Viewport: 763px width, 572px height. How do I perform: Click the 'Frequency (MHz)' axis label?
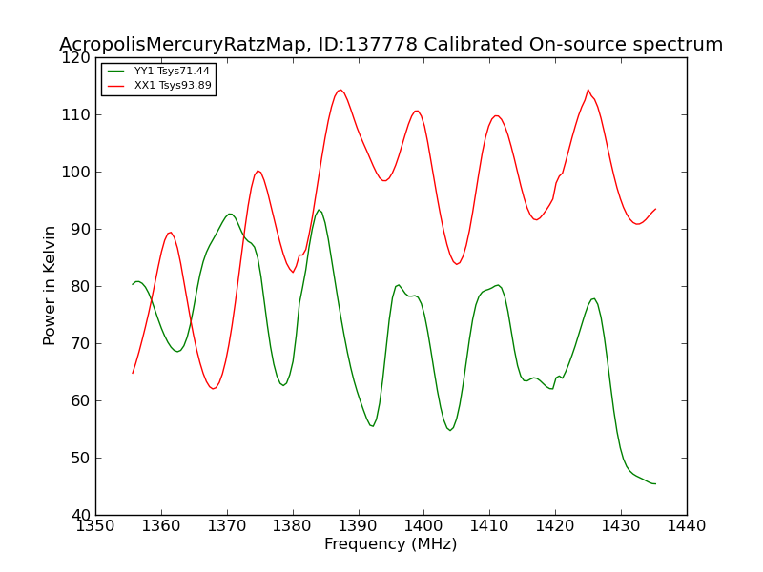pyautogui.click(x=391, y=543)
